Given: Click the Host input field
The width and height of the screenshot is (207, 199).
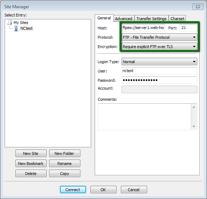Looking at the screenshot, I should pyautogui.click(x=144, y=28).
